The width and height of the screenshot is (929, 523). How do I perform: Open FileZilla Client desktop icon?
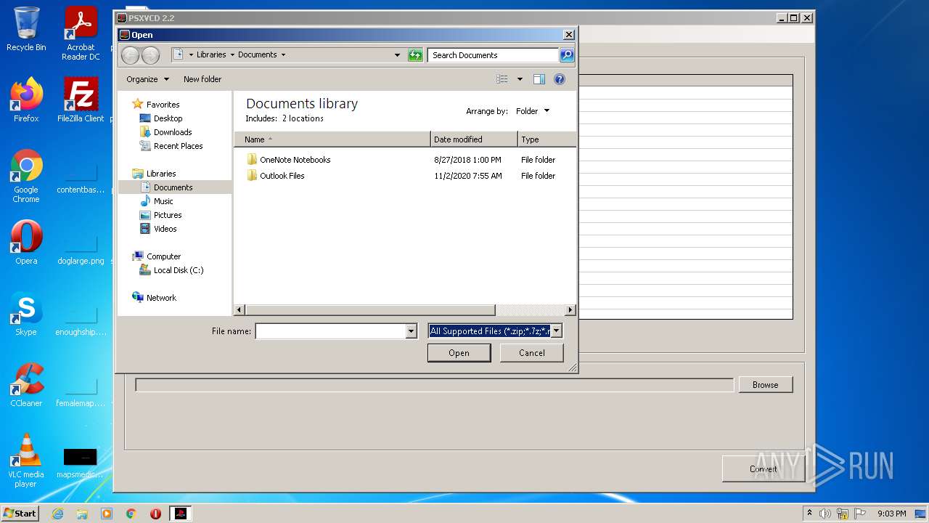tap(81, 100)
